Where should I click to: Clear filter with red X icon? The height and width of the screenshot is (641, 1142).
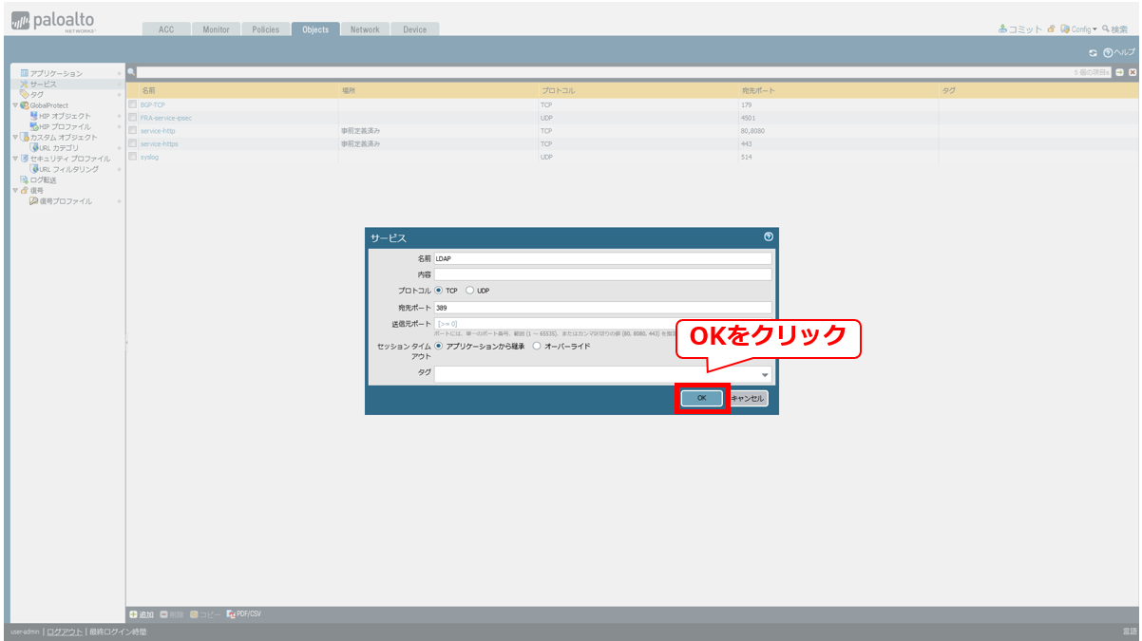[x=1132, y=72]
